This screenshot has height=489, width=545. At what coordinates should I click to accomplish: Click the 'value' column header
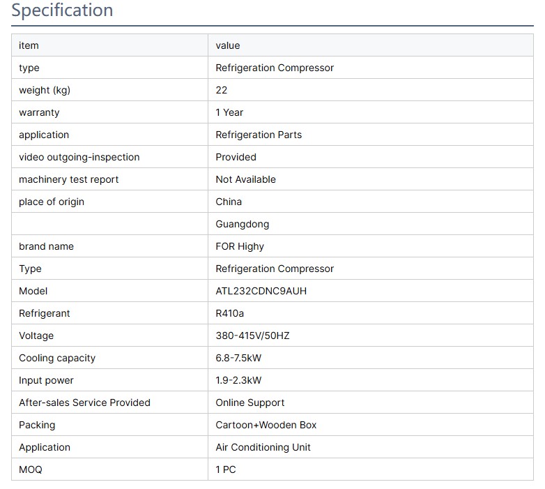[228, 45]
